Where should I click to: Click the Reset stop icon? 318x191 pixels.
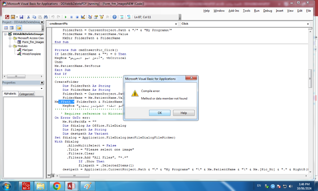click(x=77, y=17)
